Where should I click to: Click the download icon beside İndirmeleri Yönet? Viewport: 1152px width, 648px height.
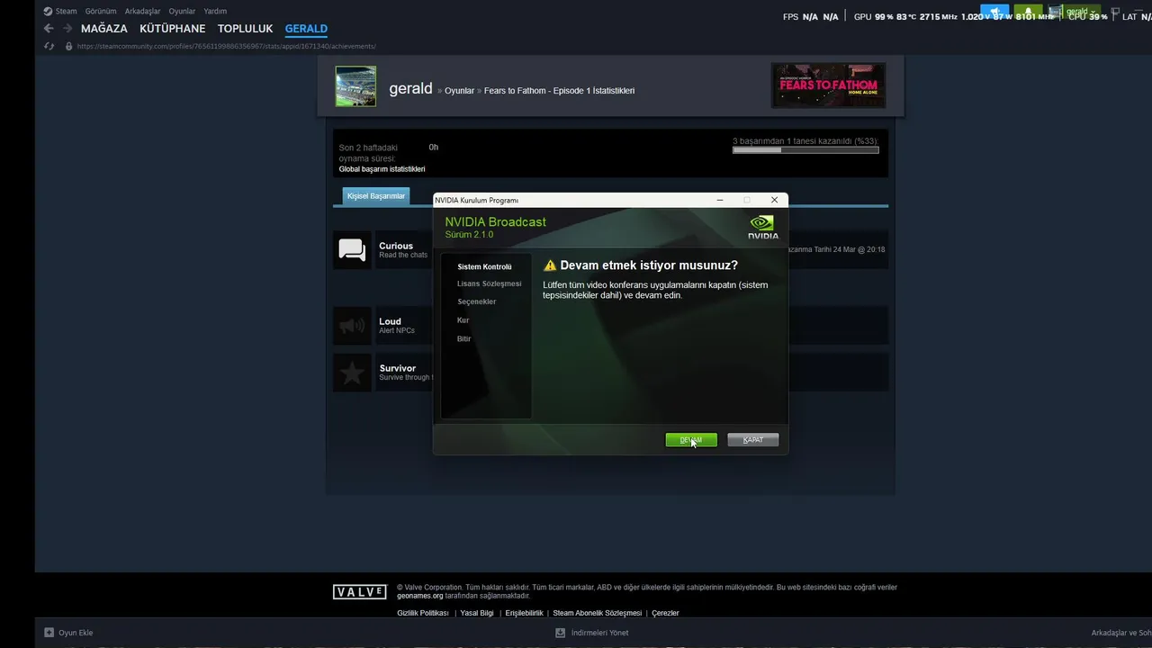pos(562,633)
